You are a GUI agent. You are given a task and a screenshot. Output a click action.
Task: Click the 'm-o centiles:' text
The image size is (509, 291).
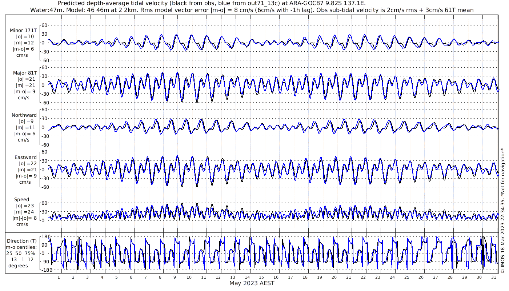[21, 247]
